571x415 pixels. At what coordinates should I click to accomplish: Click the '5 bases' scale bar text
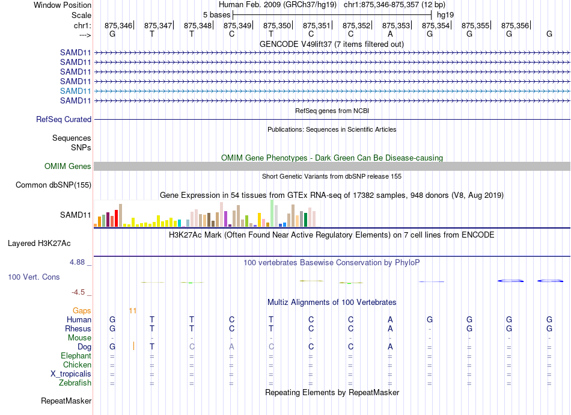click(216, 15)
